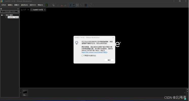
Task: Toggle the thumbnail bar view icon
Action: (74, 5)
